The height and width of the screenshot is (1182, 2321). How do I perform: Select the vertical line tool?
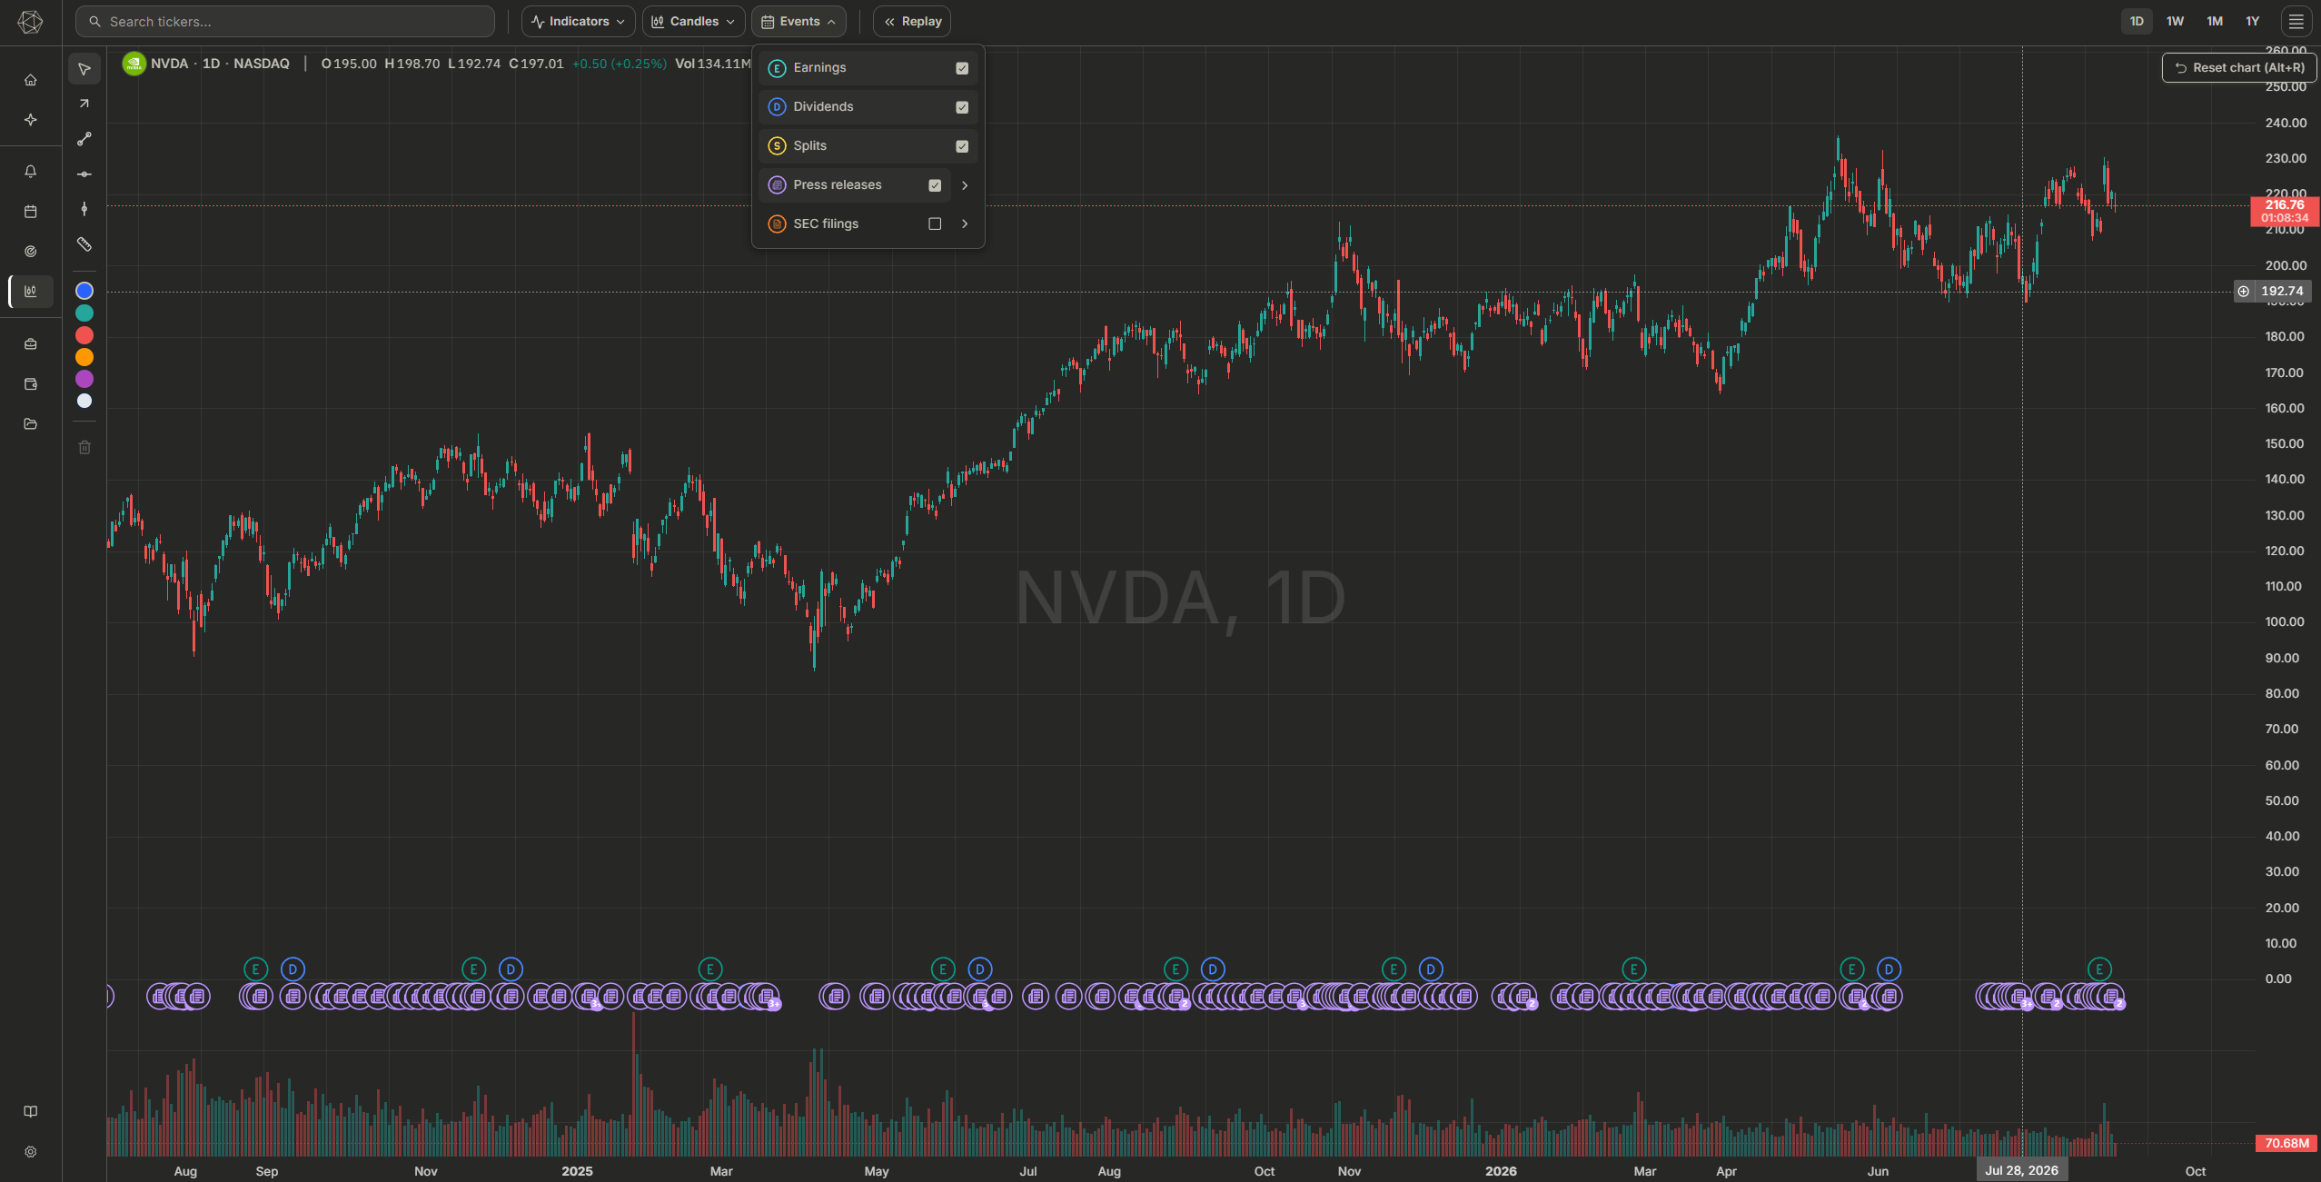[84, 209]
